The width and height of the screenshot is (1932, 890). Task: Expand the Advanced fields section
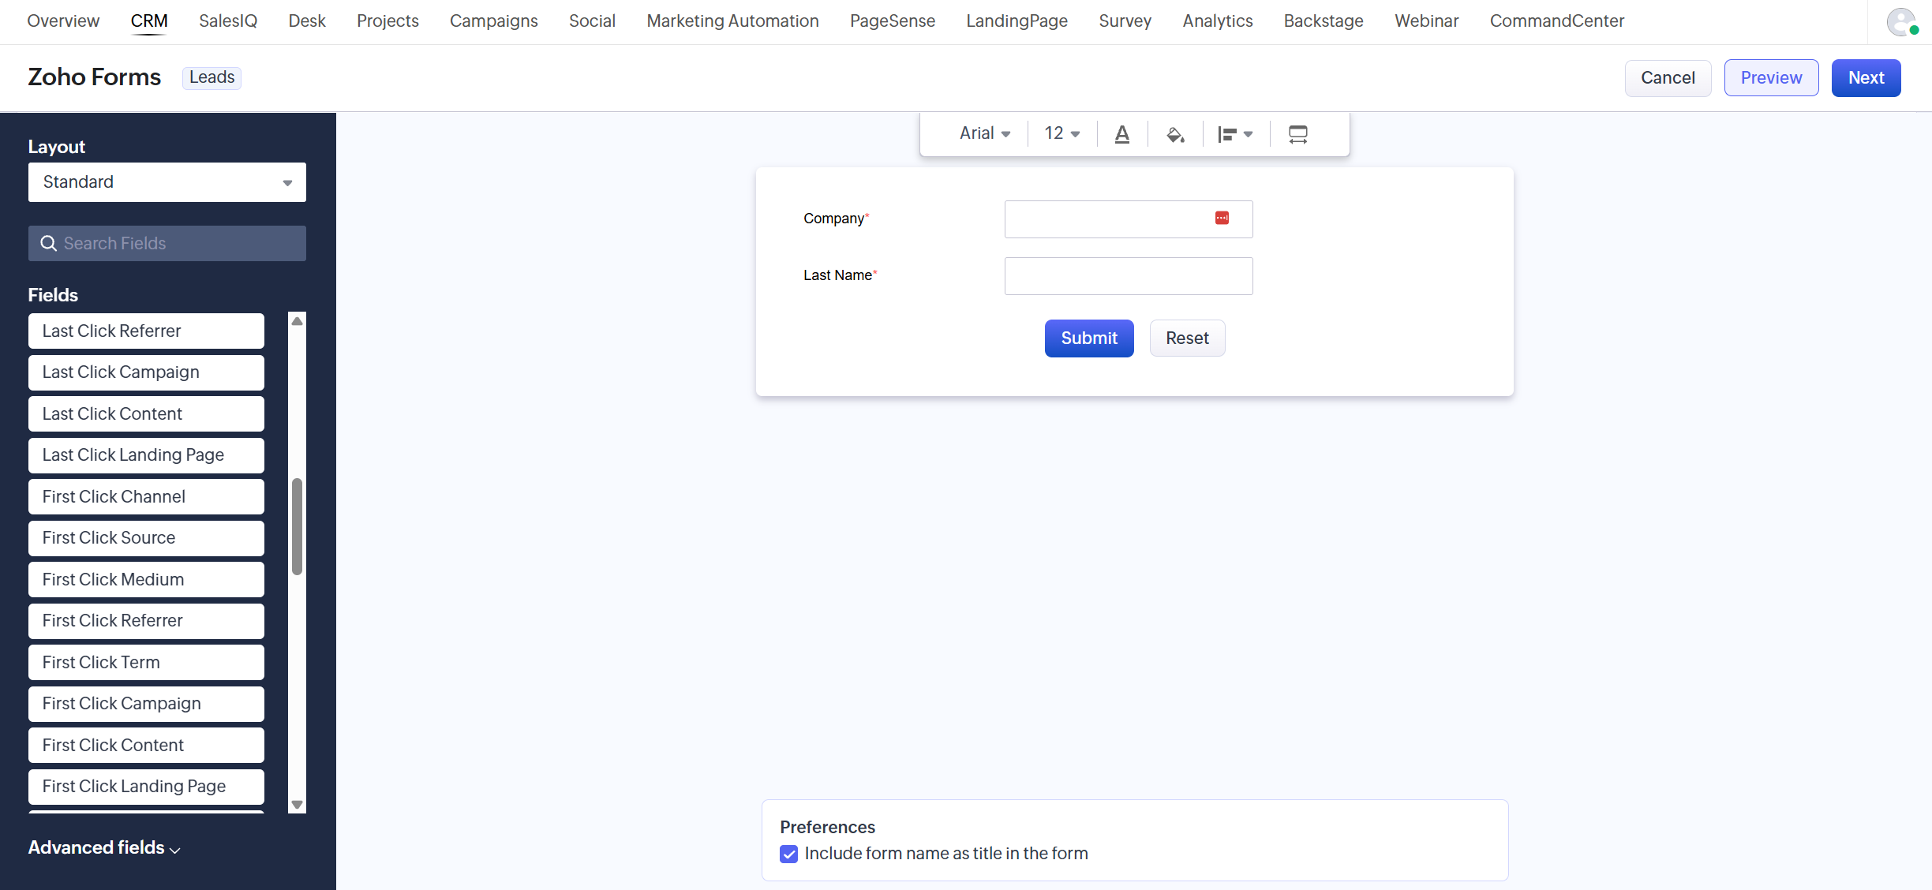[104, 847]
